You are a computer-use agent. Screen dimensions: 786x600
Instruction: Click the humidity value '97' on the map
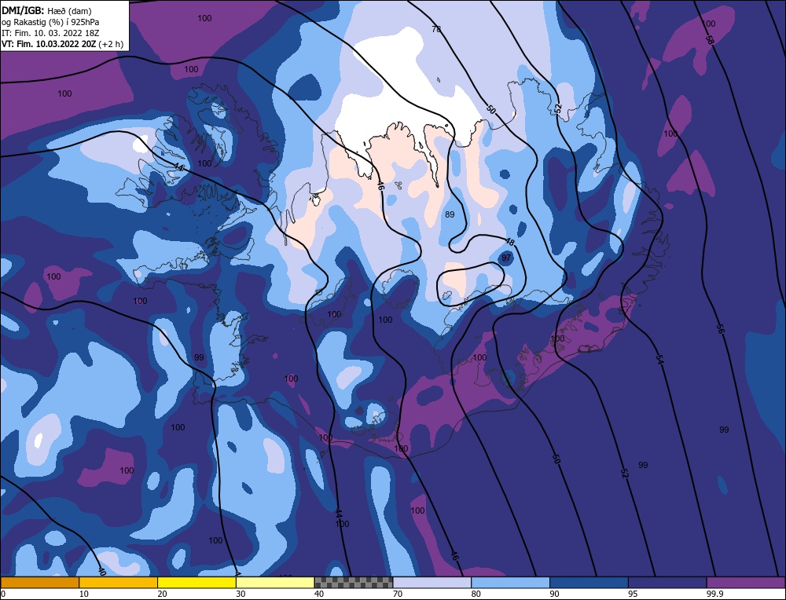coord(506,258)
